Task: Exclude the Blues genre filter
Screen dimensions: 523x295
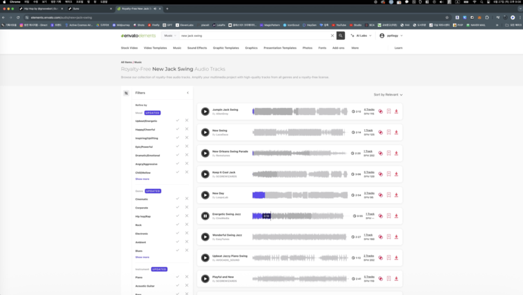Action: 187,250
